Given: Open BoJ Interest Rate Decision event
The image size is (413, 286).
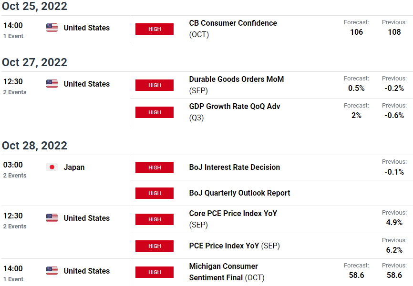Looking at the screenshot, I should click(235, 167).
